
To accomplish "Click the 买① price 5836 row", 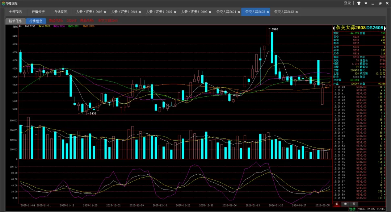I will 359,47.
